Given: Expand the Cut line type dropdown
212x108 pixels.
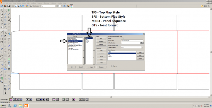Looking at the screenshot, I should pos(56,6).
